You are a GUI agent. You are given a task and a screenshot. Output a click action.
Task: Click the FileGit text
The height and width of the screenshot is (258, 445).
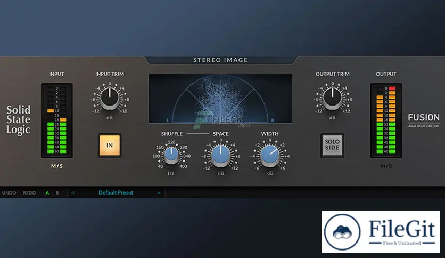[402, 229]
